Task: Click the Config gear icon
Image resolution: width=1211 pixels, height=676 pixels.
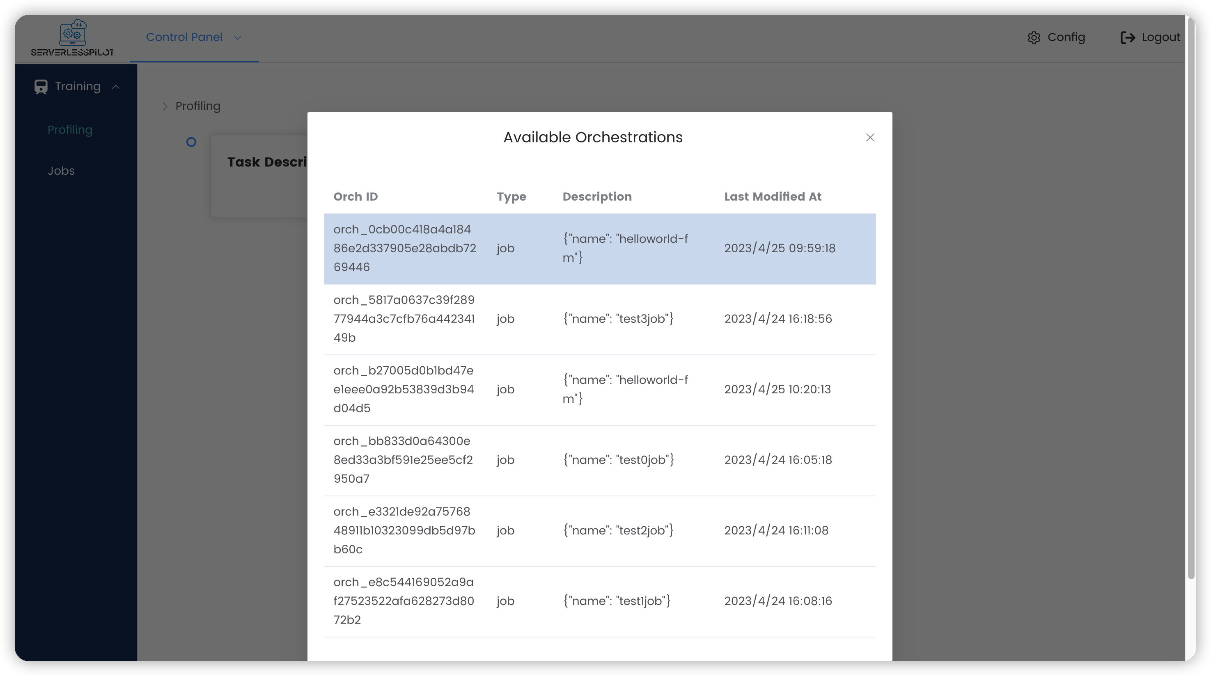Action: tap(1033, 38)
